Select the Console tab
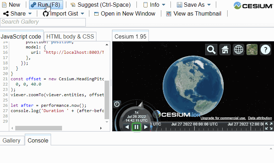 tap(38, 140)
